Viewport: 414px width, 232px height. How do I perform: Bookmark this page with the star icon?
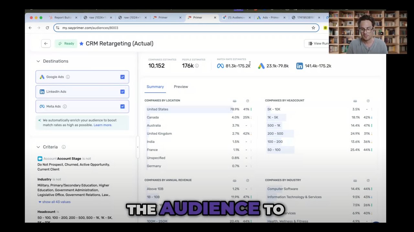[313, 28]
